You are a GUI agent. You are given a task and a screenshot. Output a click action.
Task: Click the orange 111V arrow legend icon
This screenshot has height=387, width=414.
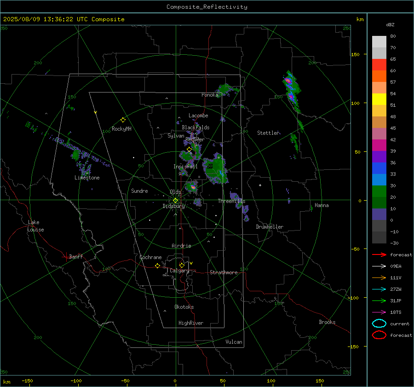coord(379,277)
